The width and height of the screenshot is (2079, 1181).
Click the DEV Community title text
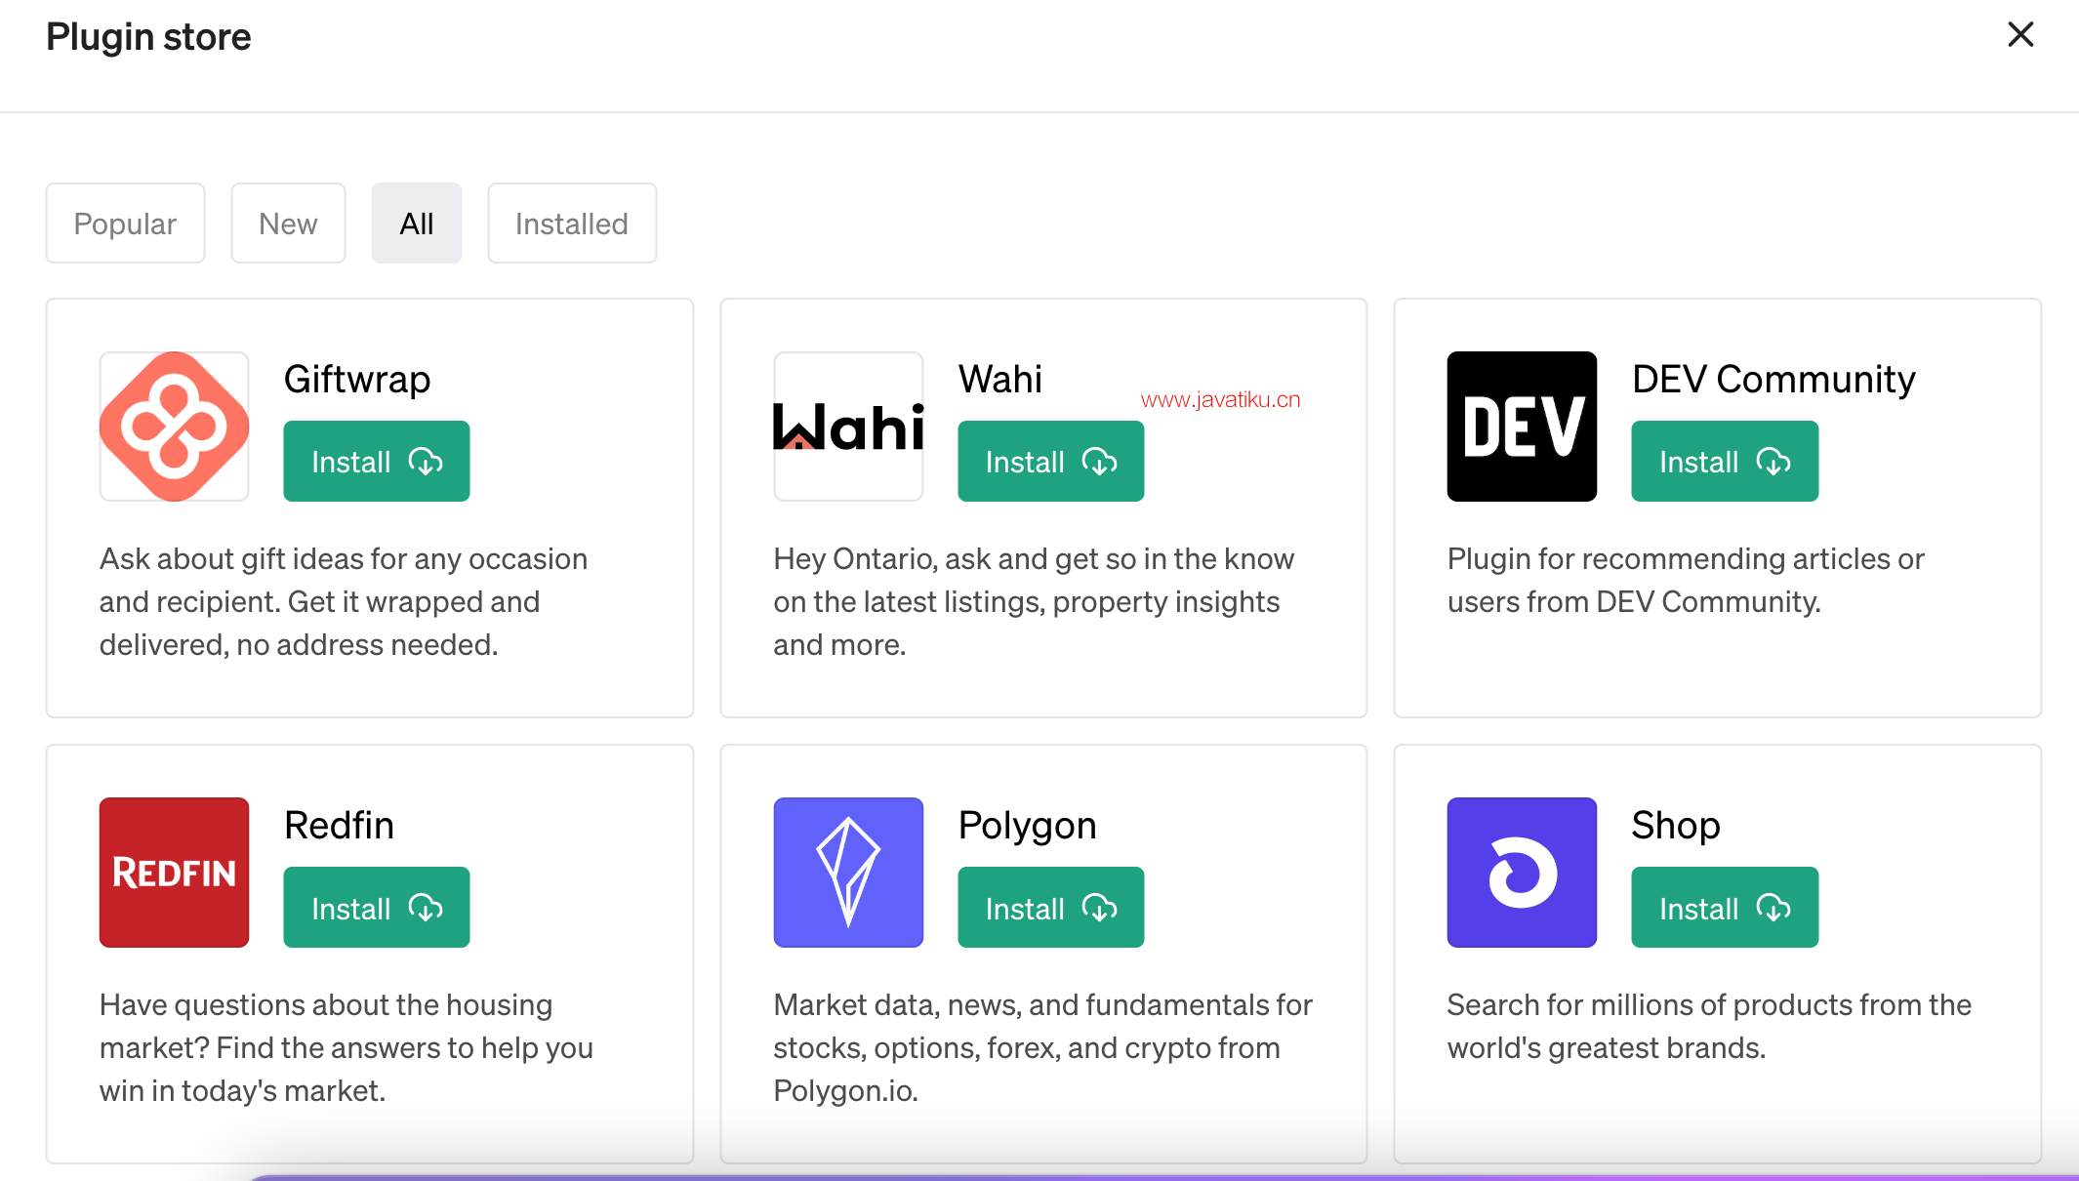pyautogui.click(x=1773, y=379)
